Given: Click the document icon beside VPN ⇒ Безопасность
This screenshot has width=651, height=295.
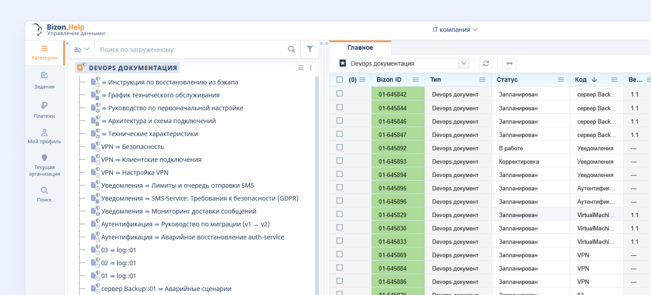Looking at the screenshot, I should 95,146.
